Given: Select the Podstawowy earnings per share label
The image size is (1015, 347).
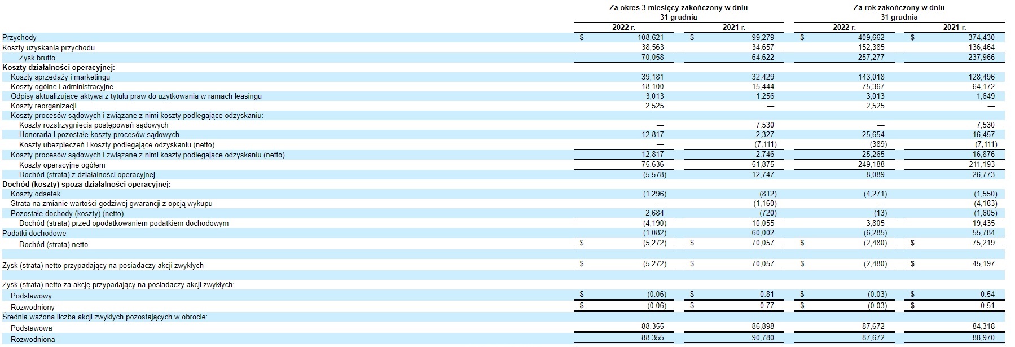Looking at the screenshot, I should [x=31, y=296].
